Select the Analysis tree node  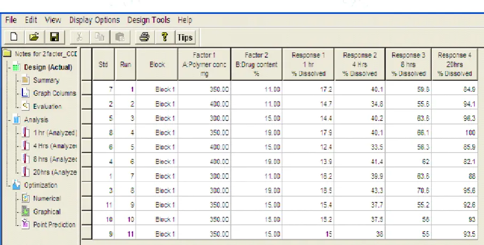tap(36, 119)
